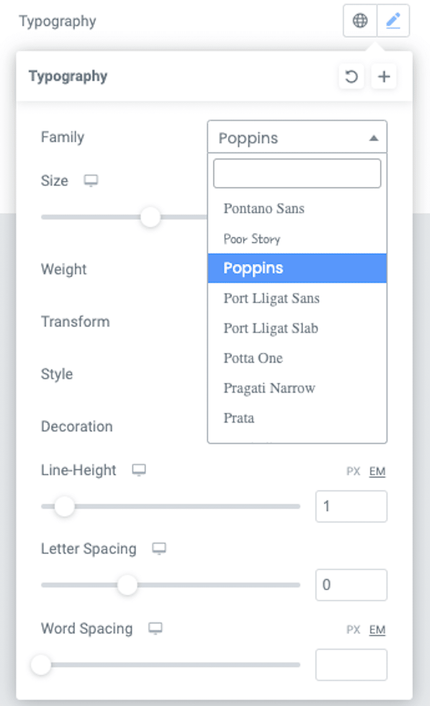Screen dimensions: 430x706
Task: Click the Letter Spacing slider handle
Action: pyautogui.click(x=127, y=585)
